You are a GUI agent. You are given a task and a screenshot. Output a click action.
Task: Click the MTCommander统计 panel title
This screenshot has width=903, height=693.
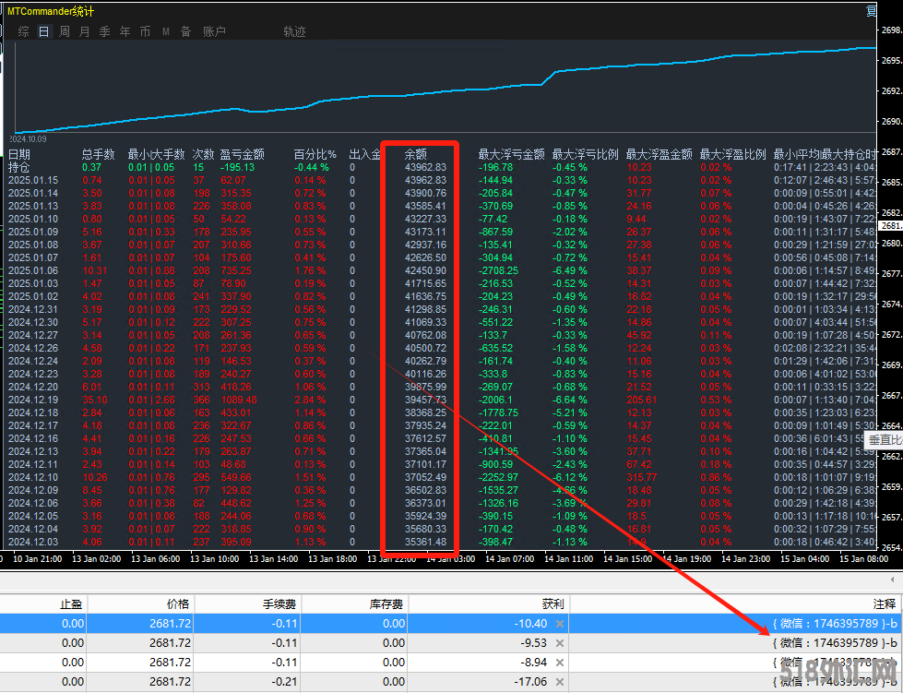[51, 11]
